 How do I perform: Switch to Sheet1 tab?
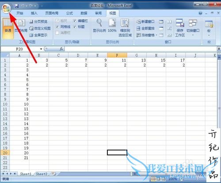(26, 174)
